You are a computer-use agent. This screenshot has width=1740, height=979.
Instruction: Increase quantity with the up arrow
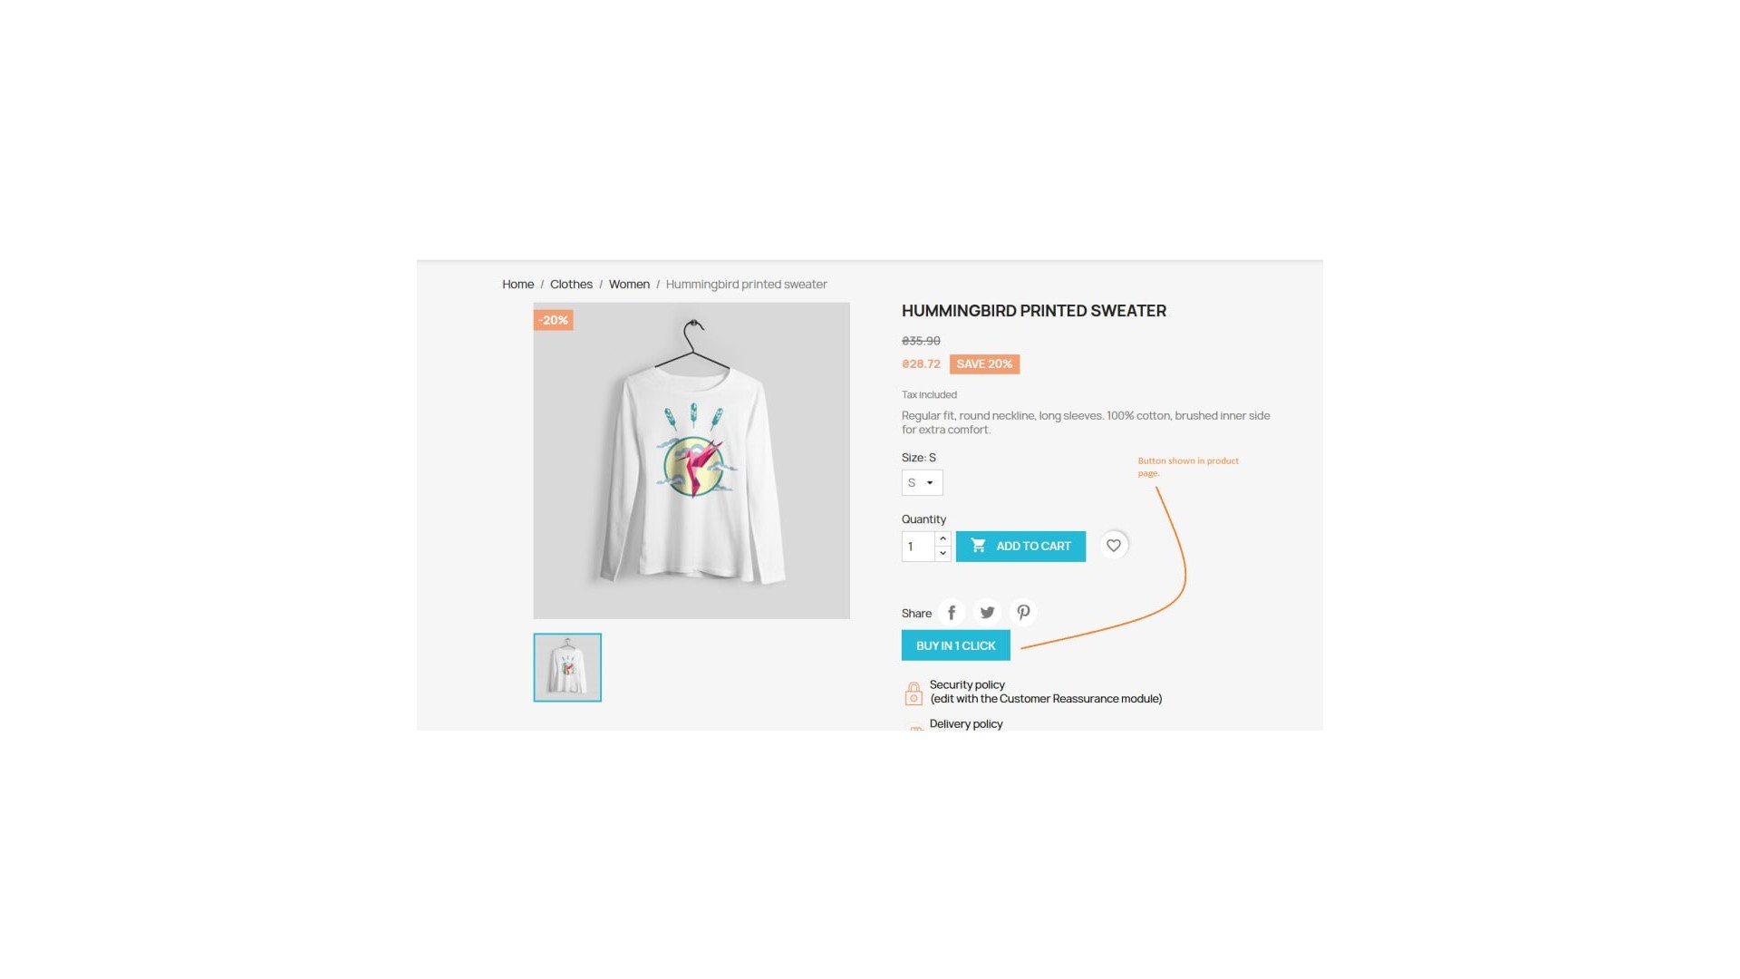click(x=942, y=538)
